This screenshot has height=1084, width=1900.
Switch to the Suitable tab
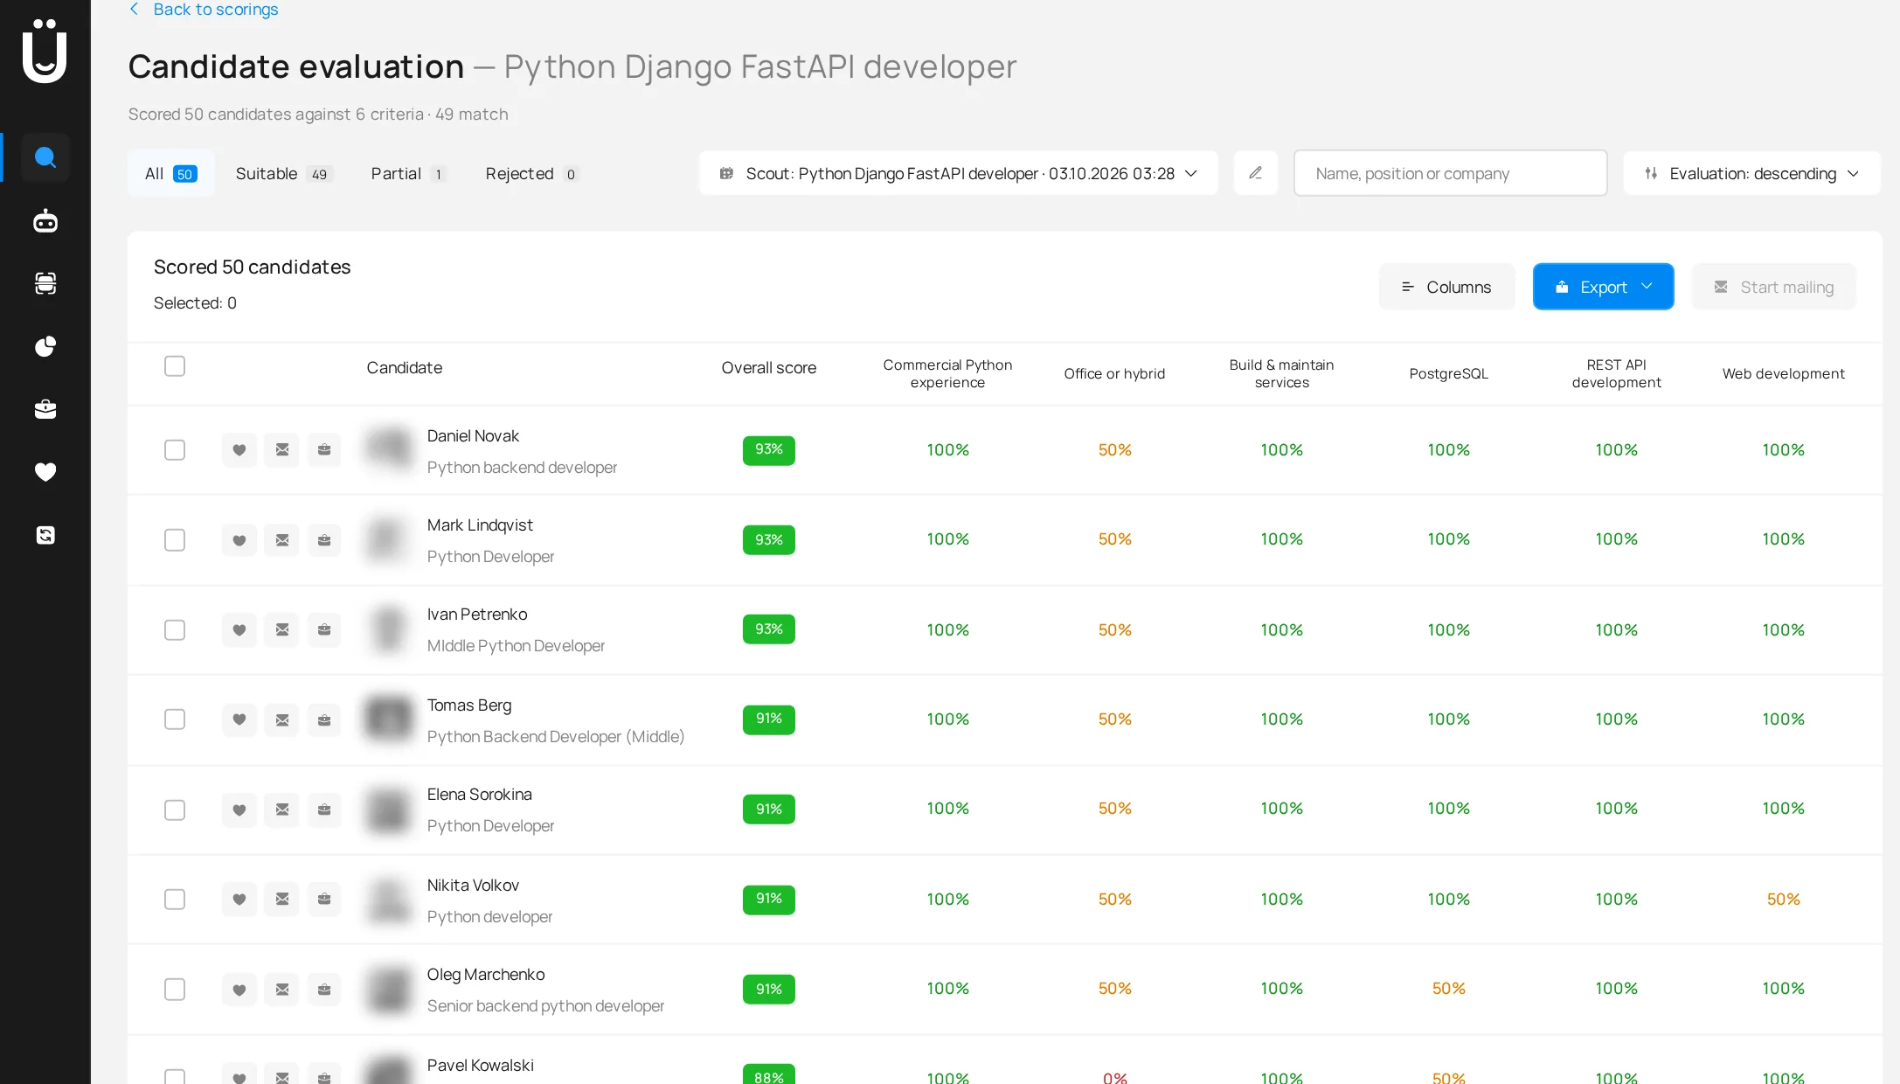pos(283,173)
